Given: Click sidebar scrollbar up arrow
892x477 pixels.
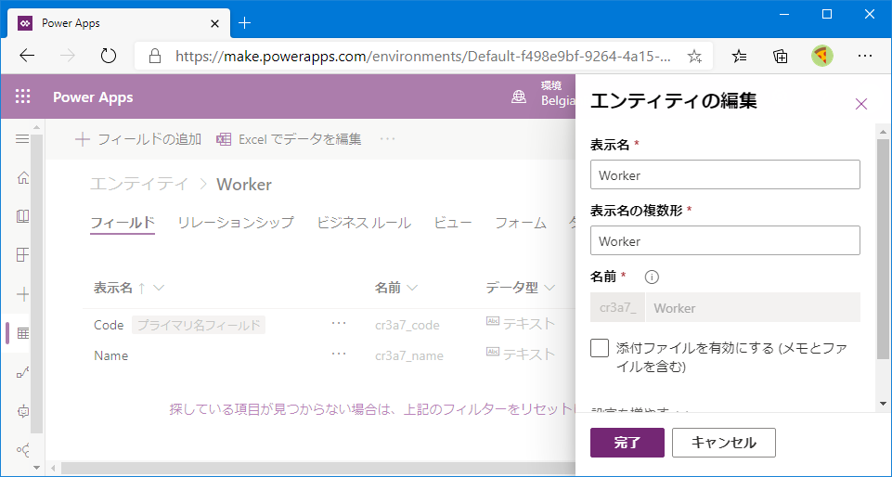Looking at the screenshot, I should point(37,126).
